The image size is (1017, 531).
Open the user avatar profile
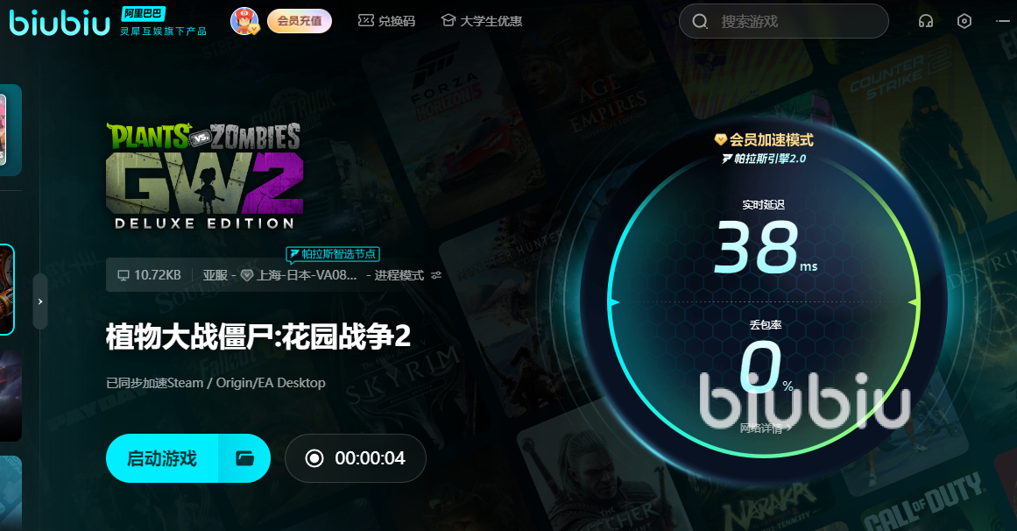tap(244, 21)
